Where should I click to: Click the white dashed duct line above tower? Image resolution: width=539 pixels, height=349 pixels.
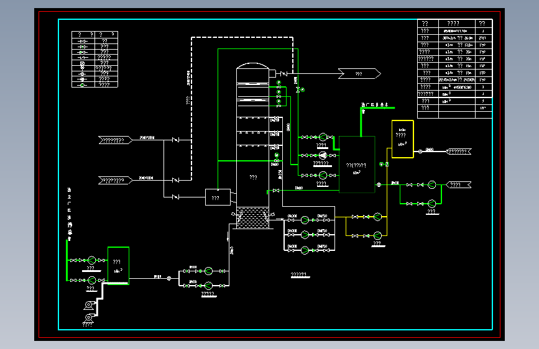click(x=242, y=37)
